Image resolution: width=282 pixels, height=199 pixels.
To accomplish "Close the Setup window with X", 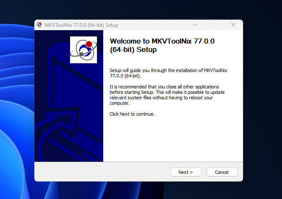I will coord(233,25).
